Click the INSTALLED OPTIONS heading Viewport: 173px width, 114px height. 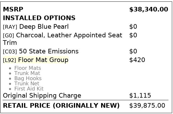[39, 18]
